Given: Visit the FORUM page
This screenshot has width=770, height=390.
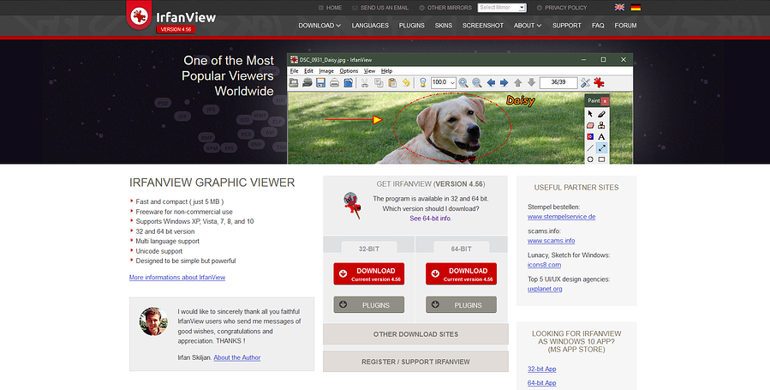Looking at the screenshot, I should click(x=625, y=26).
